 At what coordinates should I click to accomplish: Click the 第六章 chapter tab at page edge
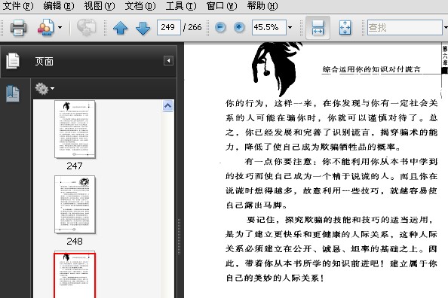point(445,56)
